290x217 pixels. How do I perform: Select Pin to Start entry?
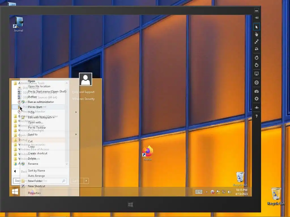point(35,107)
